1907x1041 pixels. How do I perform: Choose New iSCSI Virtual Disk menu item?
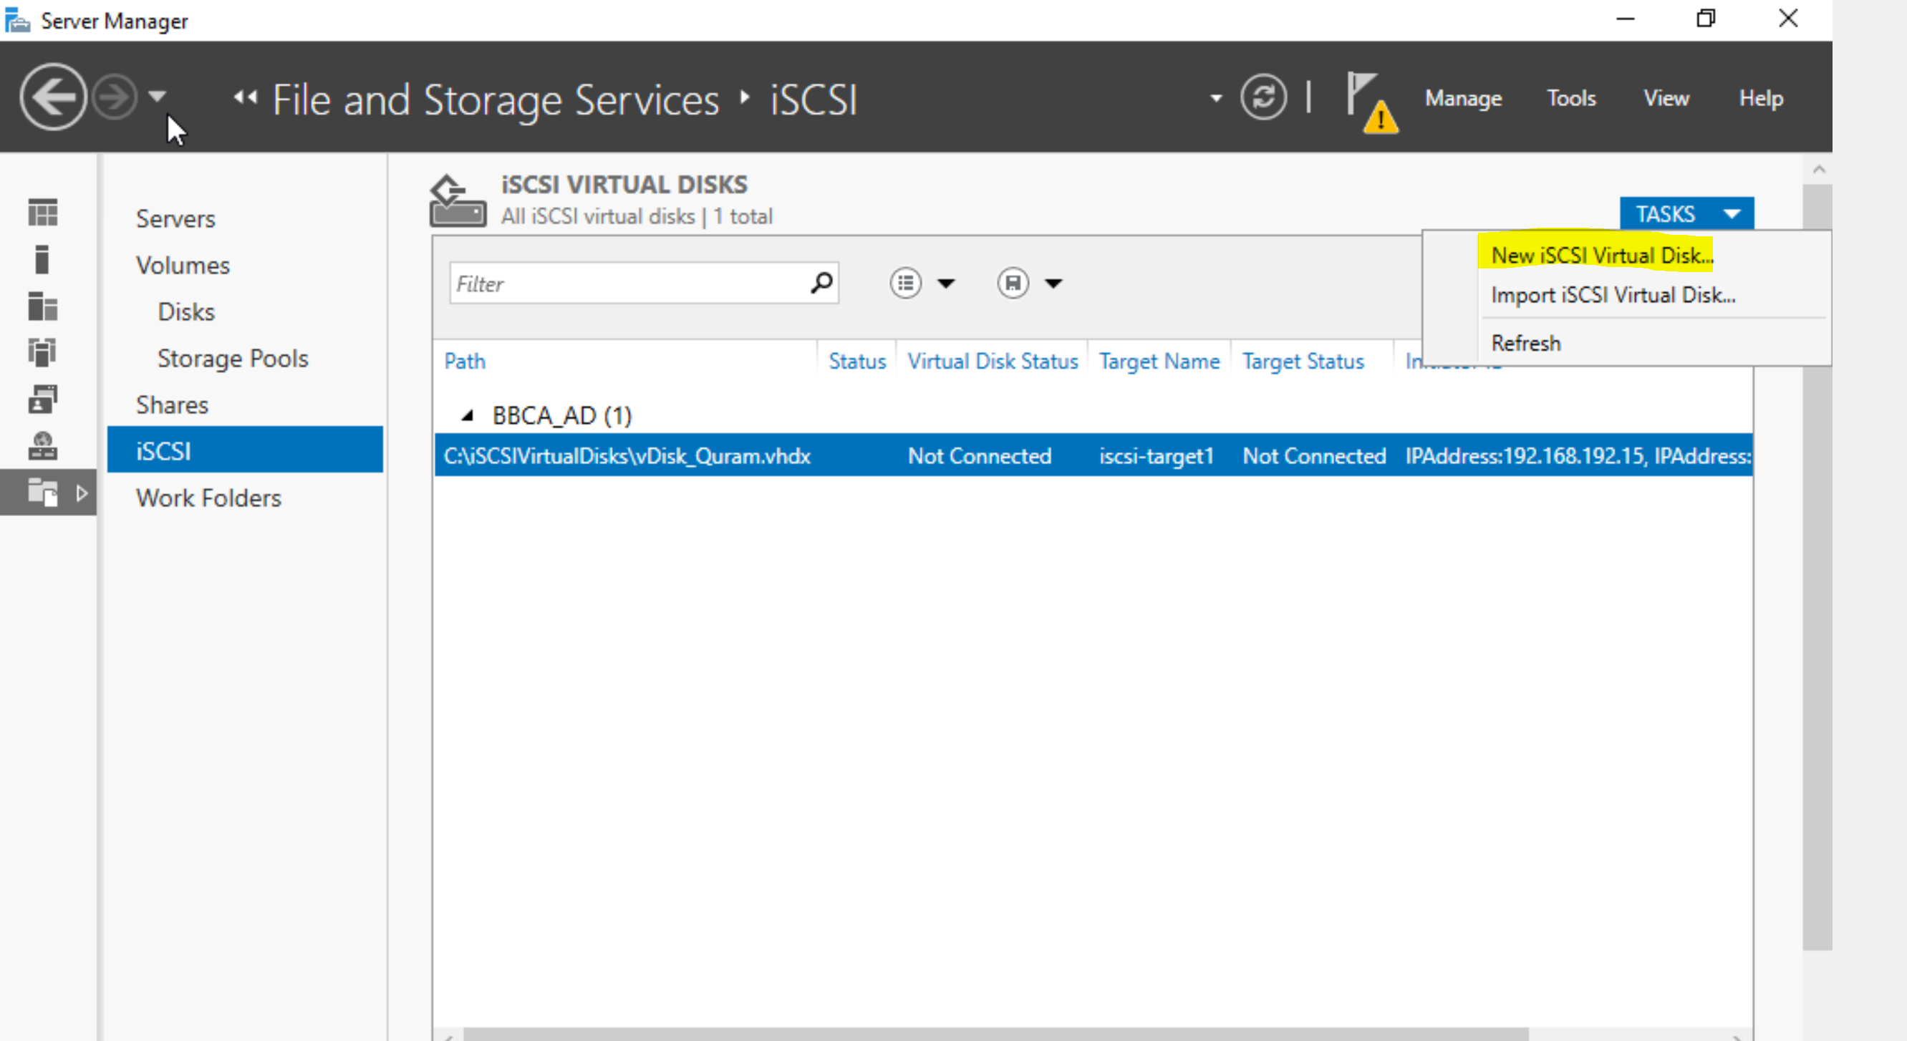(1602, 256)
